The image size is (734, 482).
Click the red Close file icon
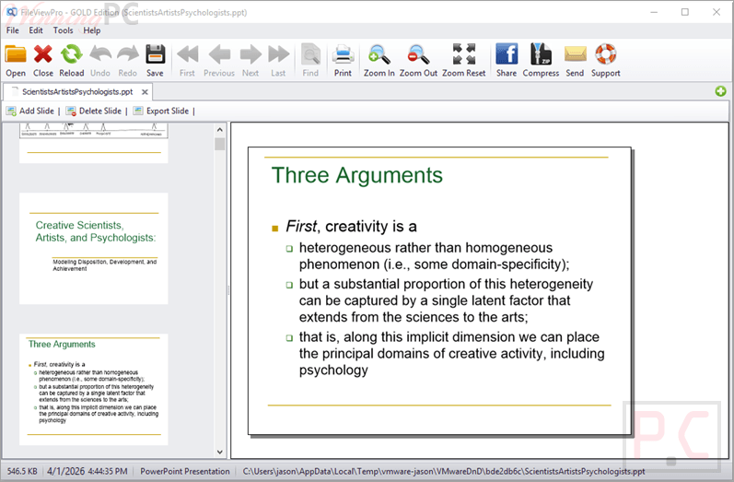pyautogui.click(x=42, y=54)
